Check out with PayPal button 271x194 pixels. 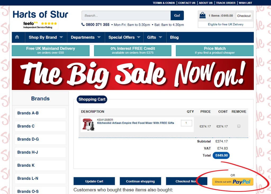(x=233, y=182)
